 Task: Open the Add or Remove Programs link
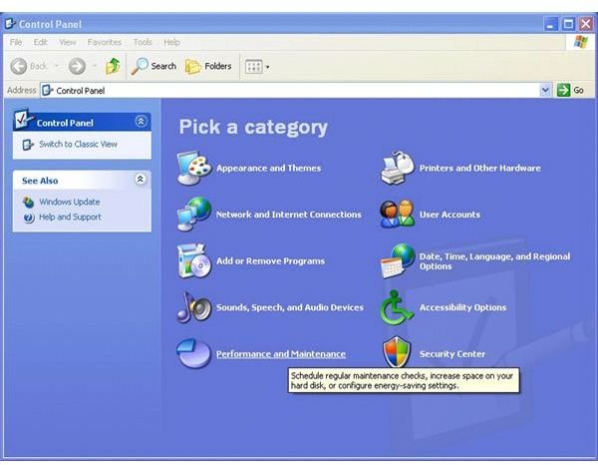[x=270, y=261]
